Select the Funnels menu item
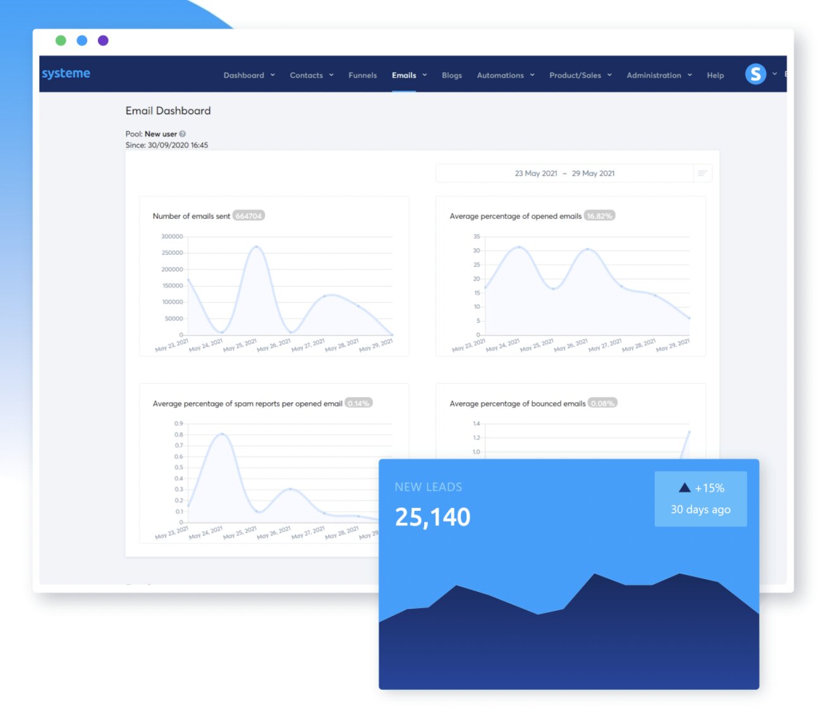Viewport: 823px width, 712px height. [x=362, y=75]
